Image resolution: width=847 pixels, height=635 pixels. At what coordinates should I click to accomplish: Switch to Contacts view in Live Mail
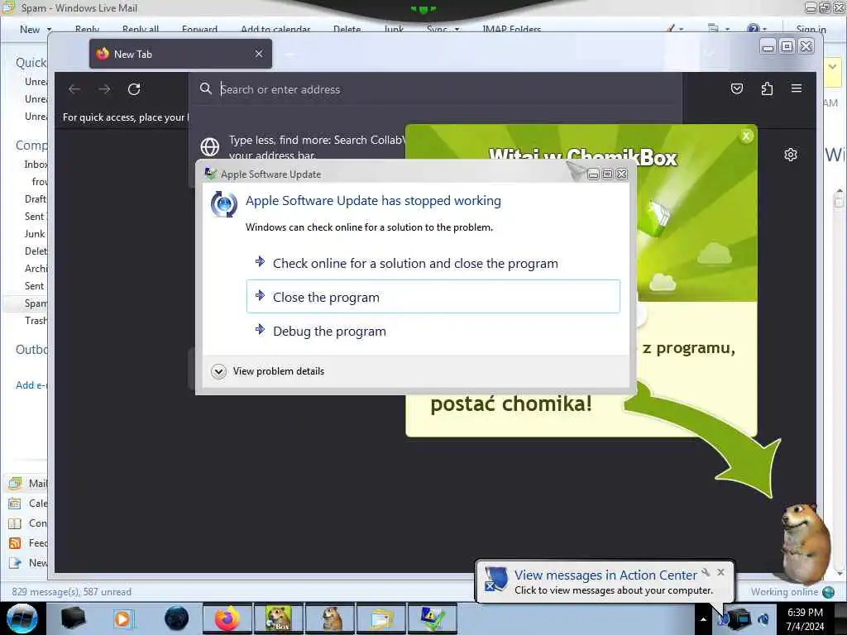coord(27,523)
